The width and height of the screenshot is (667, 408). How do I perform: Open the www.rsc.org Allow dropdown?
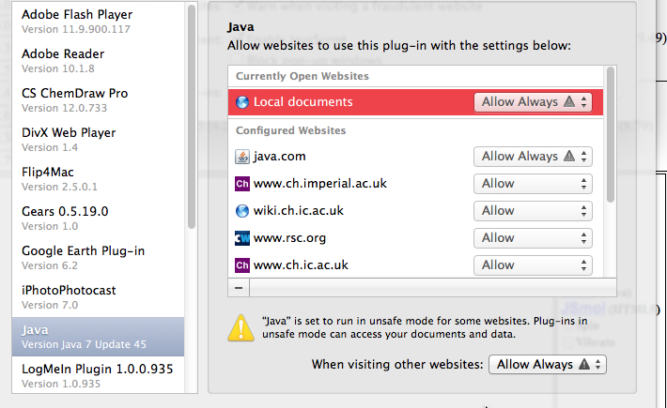point(533,238)
